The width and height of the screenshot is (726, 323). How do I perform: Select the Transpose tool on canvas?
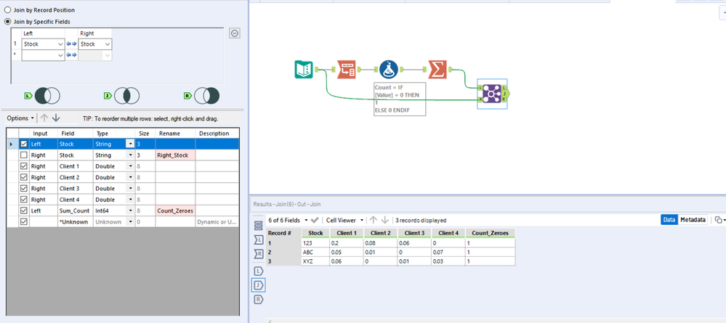(x=347, y=70)
